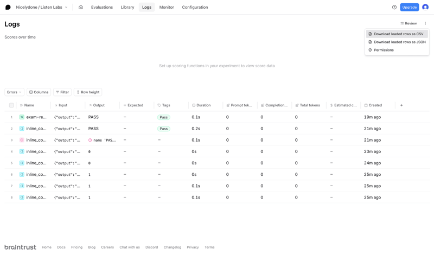Screen dimensions: 434x255
Task: Click the Estimated c... column header
Action: pyautogui.click(x=343, y=105)
